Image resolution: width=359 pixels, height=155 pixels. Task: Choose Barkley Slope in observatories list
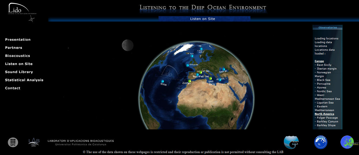click(x=326, y=125)
